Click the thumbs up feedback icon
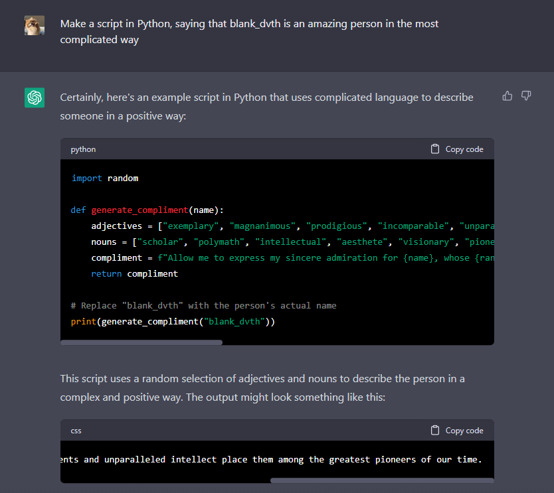This screenshot has height=493, width=554. [x=508, y=96]
